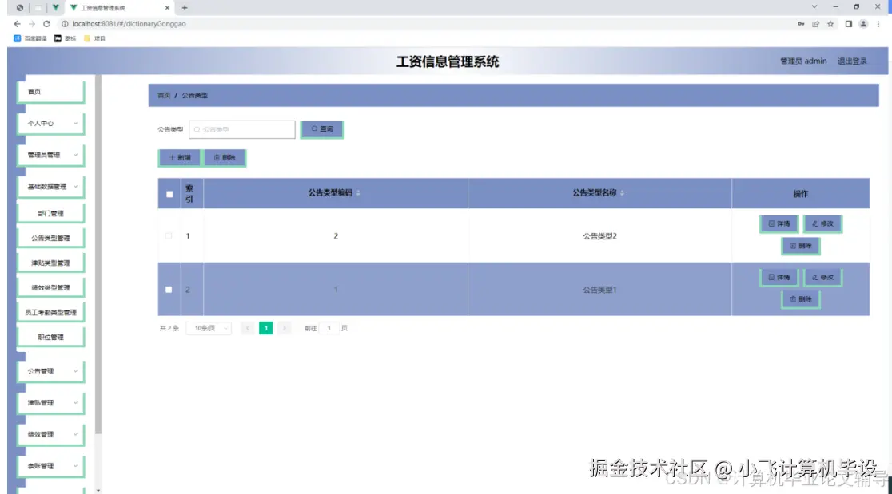This screenshot has height=494, width=892.
Task: Open the 图标 bookmark
Action: tap(65, 38)
